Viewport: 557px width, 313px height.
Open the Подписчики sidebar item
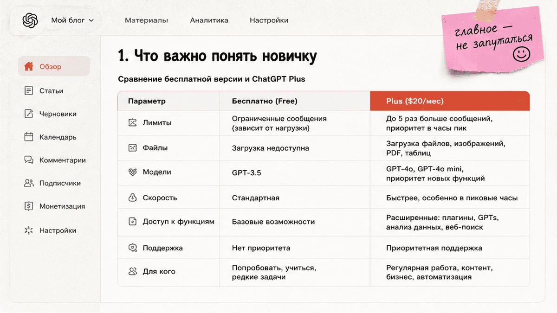click(60, 183)
